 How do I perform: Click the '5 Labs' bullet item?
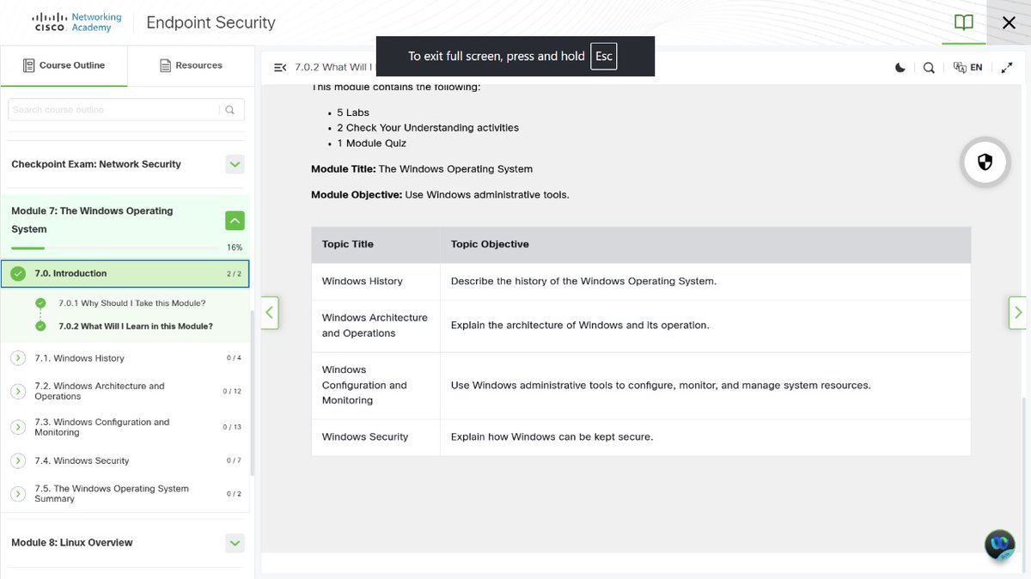coord(352,113)
